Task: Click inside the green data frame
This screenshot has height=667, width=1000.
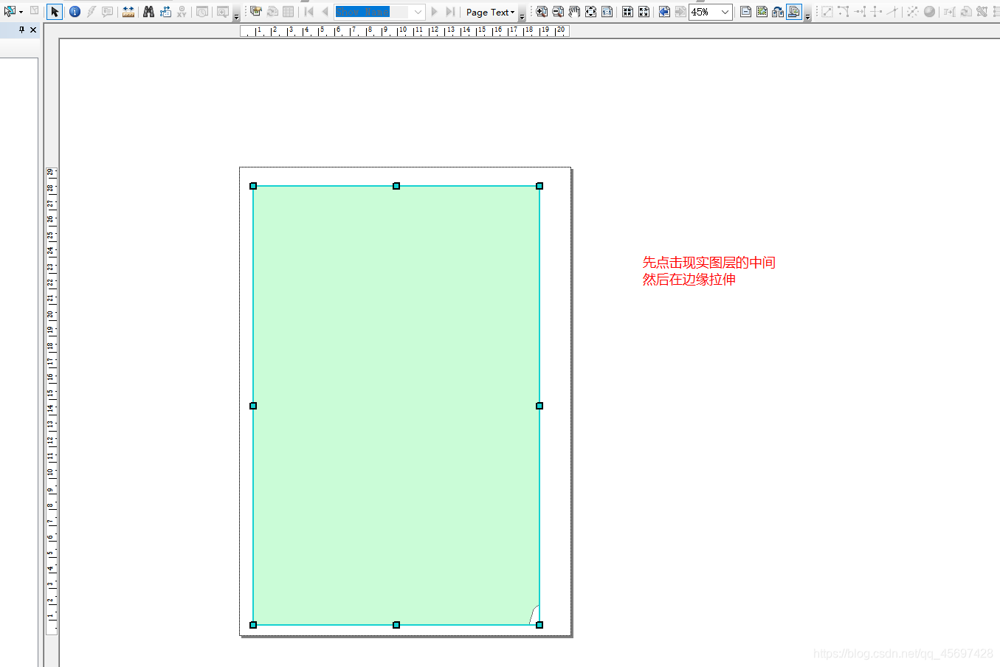Action: click(x=396, y=405)
